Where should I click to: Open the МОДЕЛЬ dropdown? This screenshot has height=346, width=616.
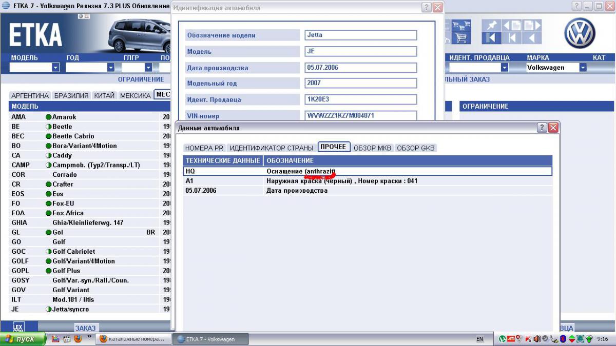click(55, 68)
